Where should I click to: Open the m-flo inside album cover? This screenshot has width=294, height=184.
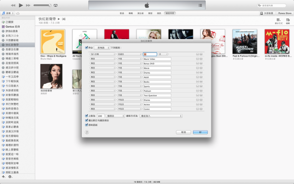pos(277,41)
